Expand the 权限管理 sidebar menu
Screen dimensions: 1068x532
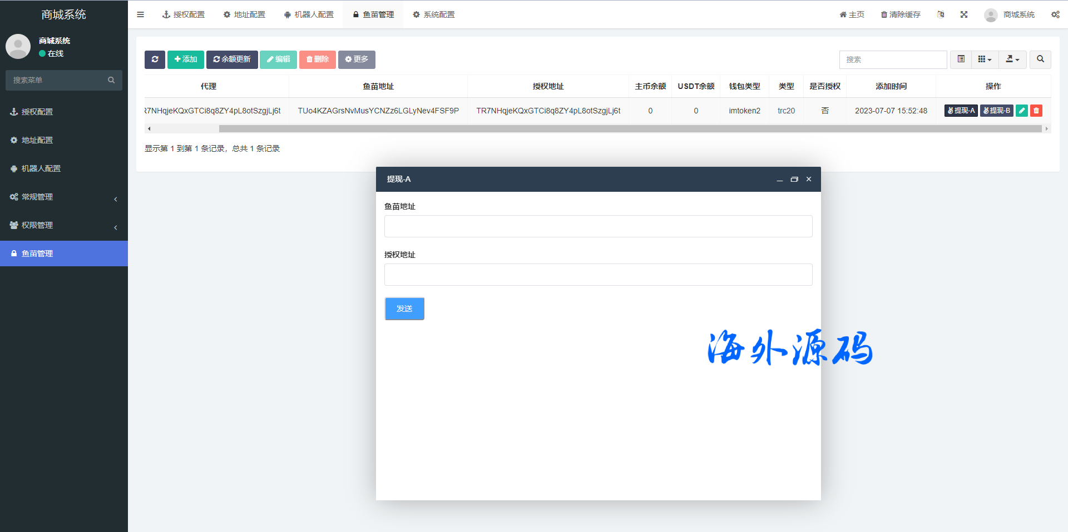(x=64, y=225)
